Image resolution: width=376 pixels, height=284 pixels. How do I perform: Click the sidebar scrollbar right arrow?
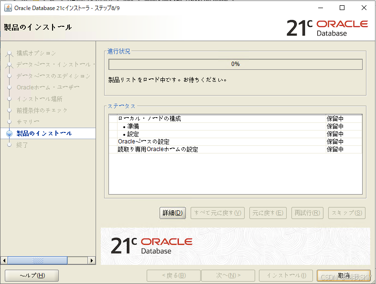(92, 261)
